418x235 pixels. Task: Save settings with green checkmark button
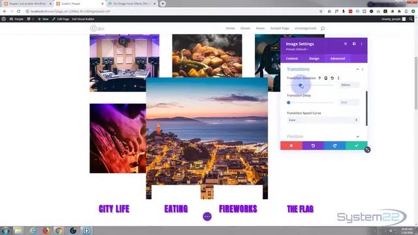pyautogui.click(x=357, y=146)
